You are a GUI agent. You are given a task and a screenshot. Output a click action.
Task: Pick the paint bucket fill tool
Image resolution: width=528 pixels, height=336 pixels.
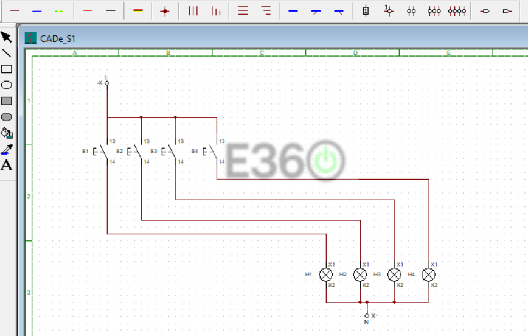coord(7,133)
